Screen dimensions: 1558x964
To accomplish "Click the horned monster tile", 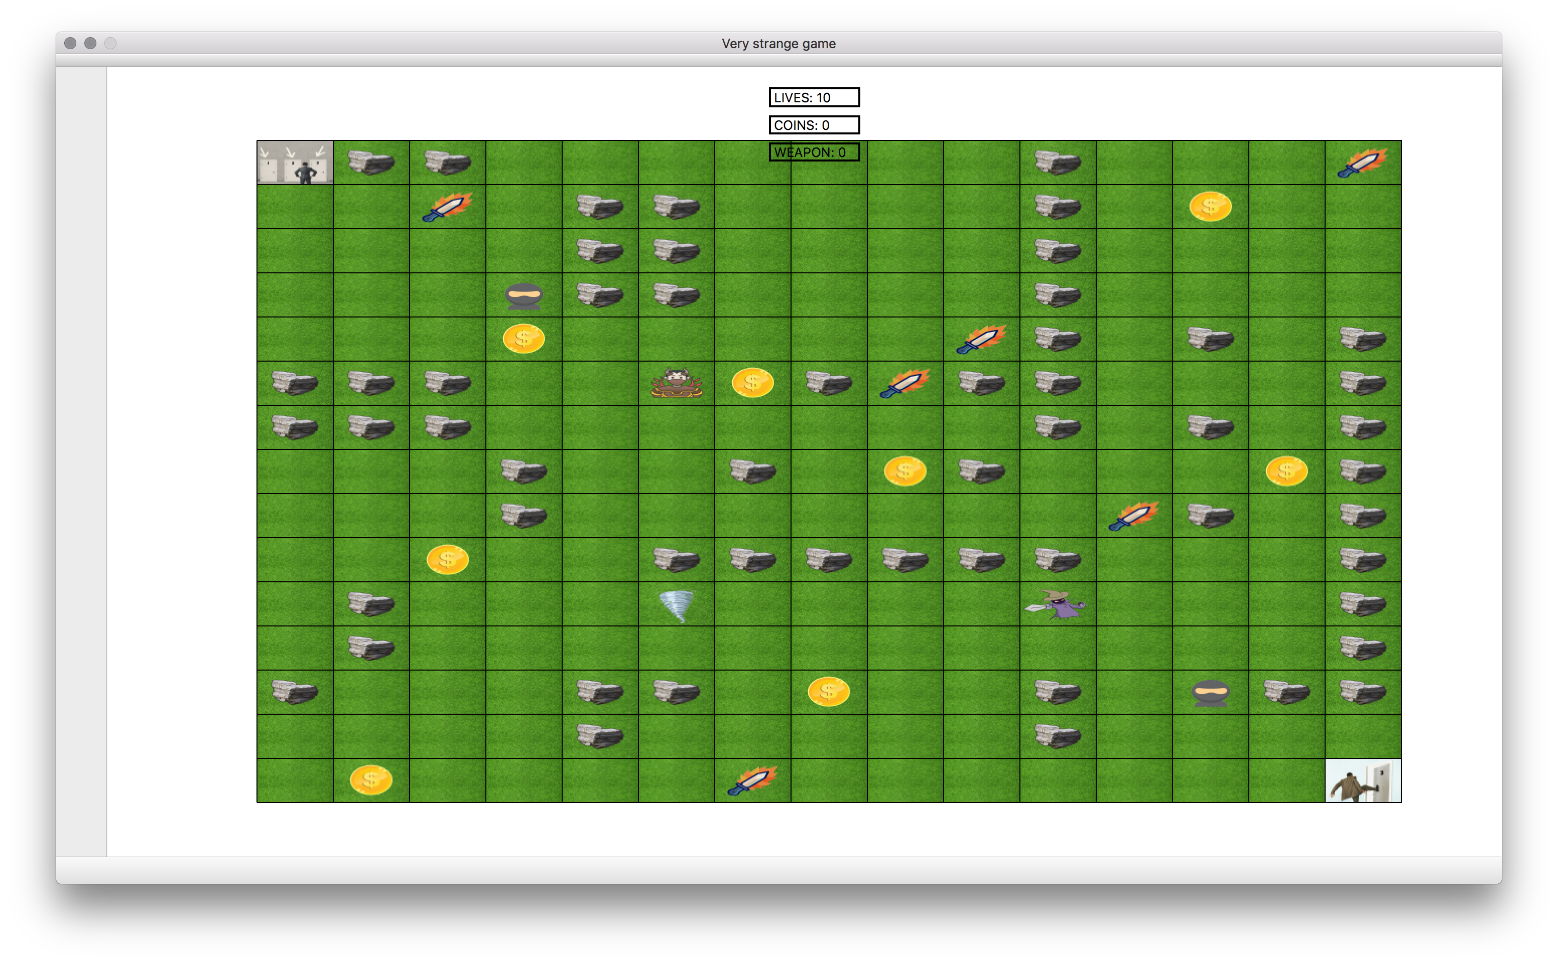I will (x=676, y=383).
